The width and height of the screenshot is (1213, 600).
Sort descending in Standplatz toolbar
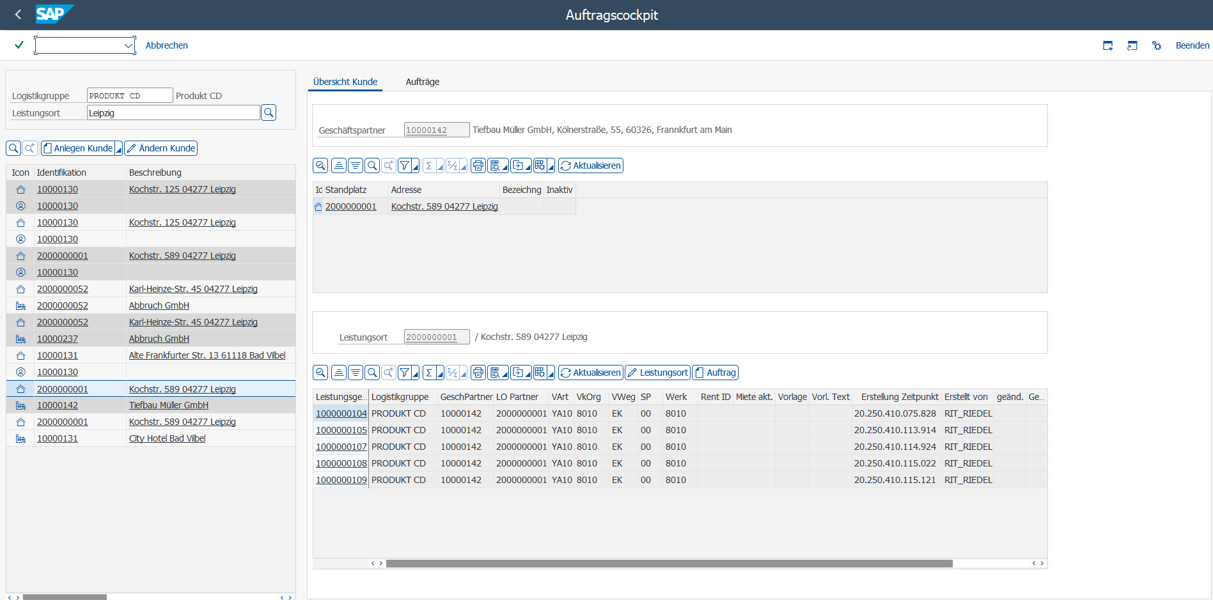click(x=356, y=165)
